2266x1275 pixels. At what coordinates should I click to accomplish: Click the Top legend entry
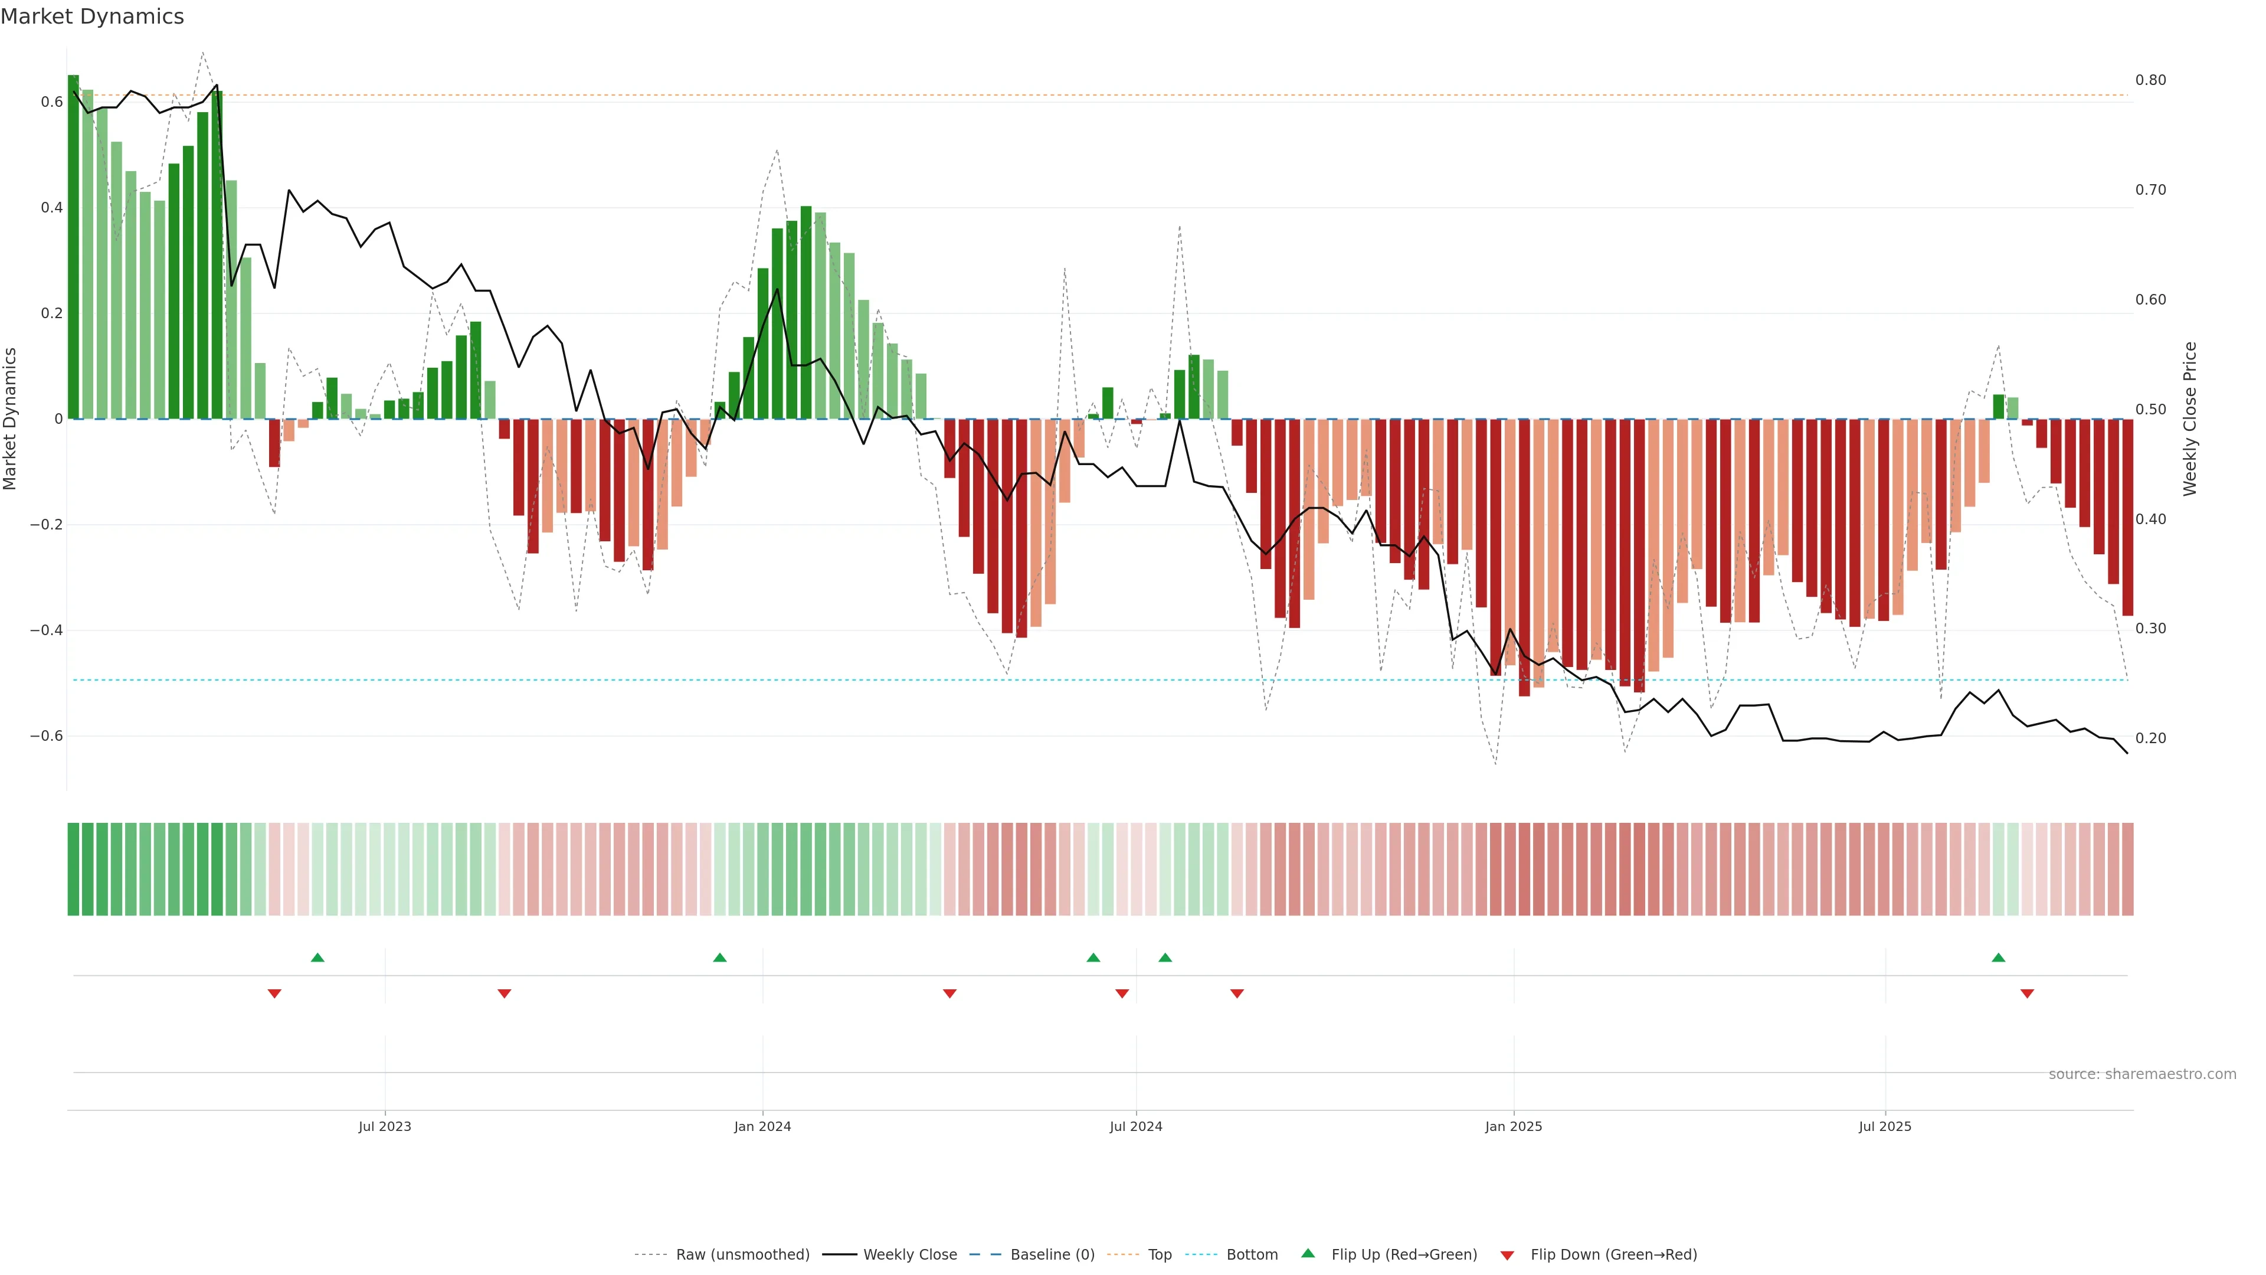pyautogui.click(x=1160, y=1255)
